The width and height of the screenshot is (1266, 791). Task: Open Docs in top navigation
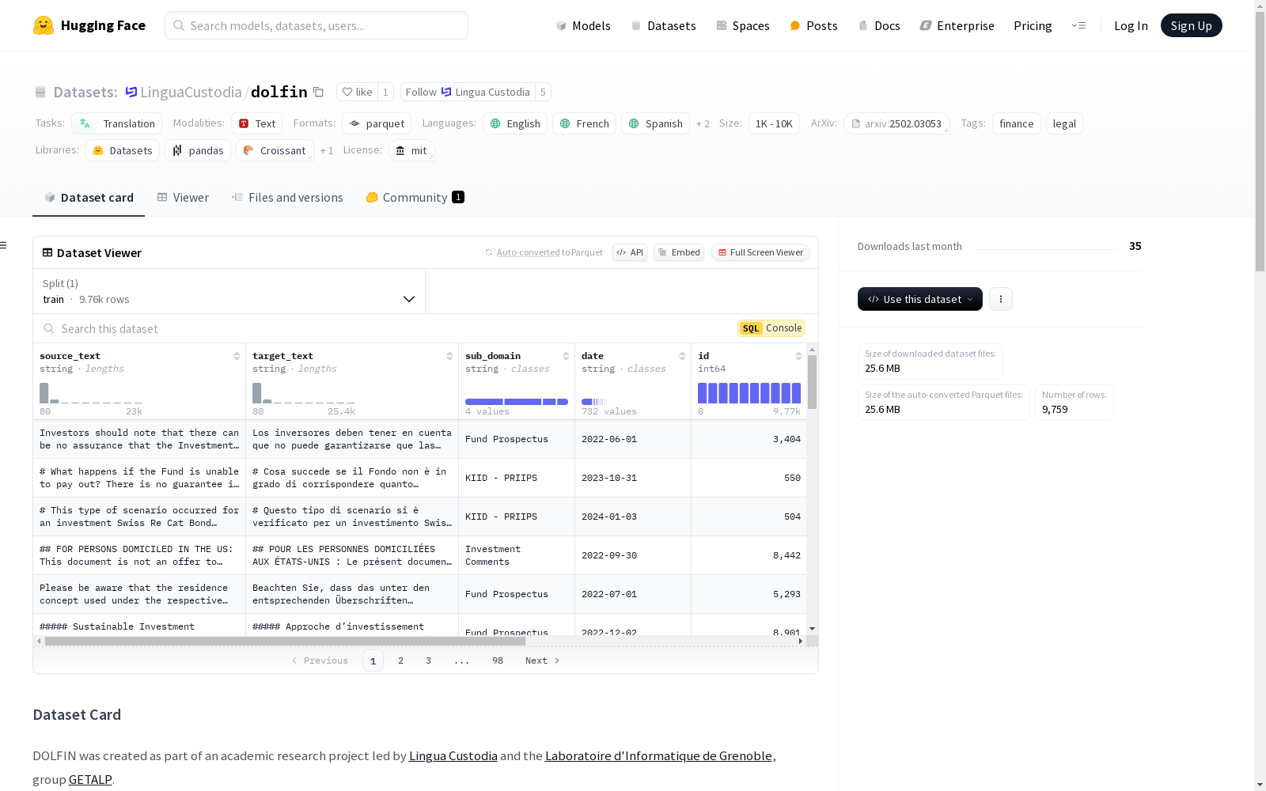(879, 25)
